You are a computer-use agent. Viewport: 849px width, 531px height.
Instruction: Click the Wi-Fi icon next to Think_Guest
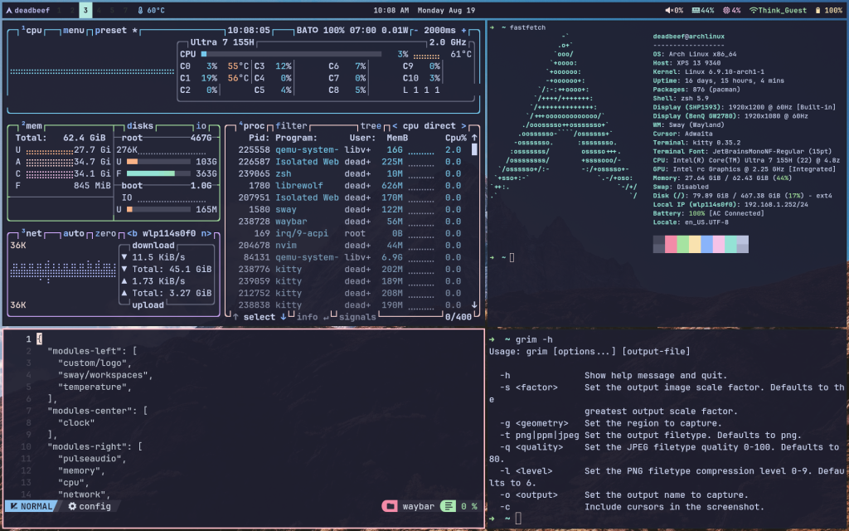click(754, 11)
